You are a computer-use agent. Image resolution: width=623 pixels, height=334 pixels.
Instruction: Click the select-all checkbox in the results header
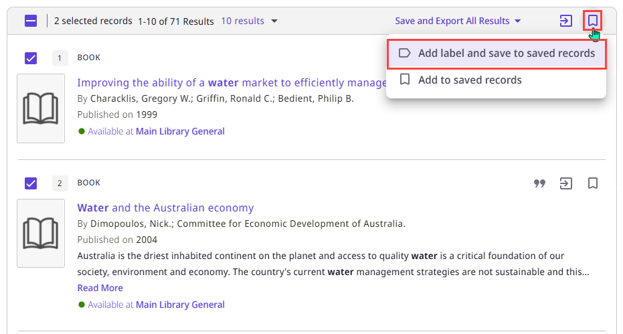point(31,21)
